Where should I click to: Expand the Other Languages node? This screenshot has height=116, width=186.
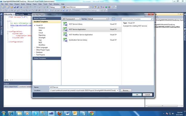[35, 48]
